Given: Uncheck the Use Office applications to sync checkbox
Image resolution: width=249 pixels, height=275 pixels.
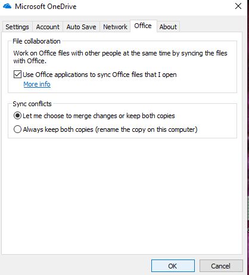Looking at the screenshot, I should [x=17, y=75].
